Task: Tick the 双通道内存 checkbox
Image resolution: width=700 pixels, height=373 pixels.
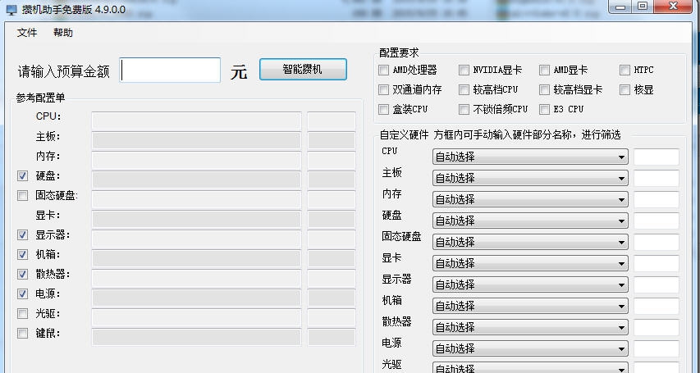Action: [383, 89]
